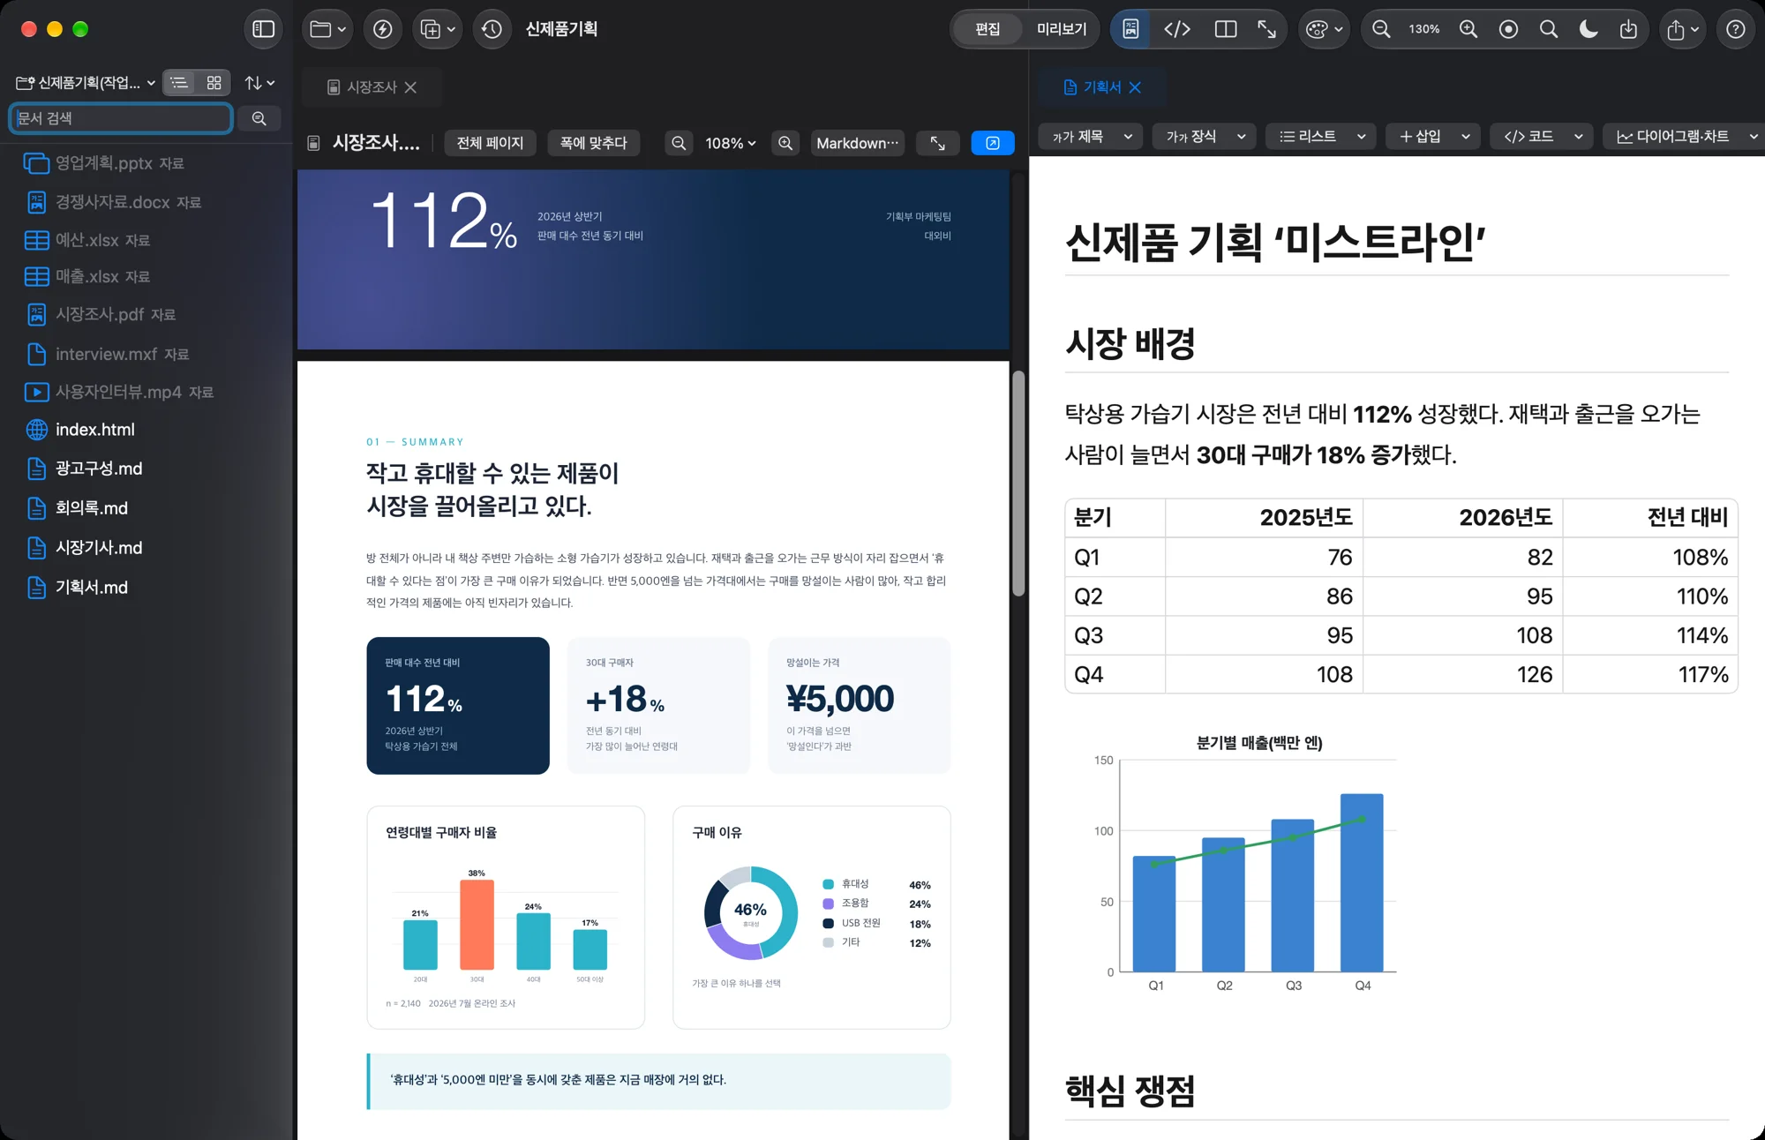This screenshot has height=1140, width=1765.
Task: Open the 제목 heading dropdown
Action: (x=1091, y=136)
